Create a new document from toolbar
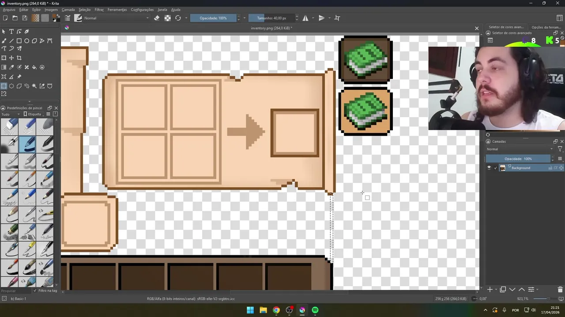The height and width of the screenshot is (317, 565). 5,18
